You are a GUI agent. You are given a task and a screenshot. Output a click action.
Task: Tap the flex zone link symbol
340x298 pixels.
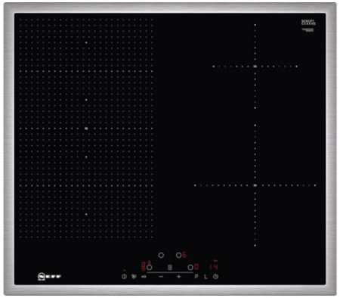pyautogui.click(x=170, y=267)
